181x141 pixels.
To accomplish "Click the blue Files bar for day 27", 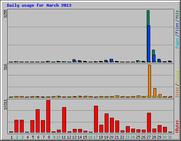I will [x=149, y=44].
